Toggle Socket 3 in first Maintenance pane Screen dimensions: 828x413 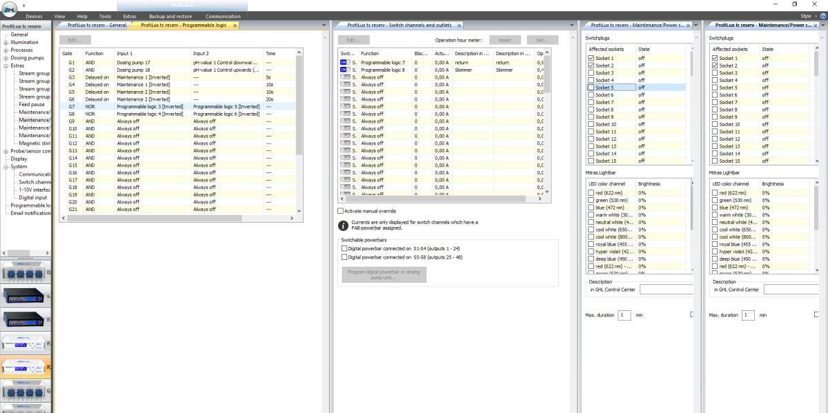590,73
